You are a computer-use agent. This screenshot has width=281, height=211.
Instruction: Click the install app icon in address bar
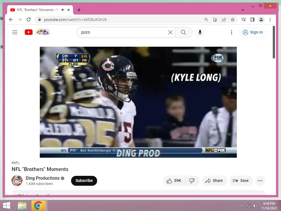point(215,20)
